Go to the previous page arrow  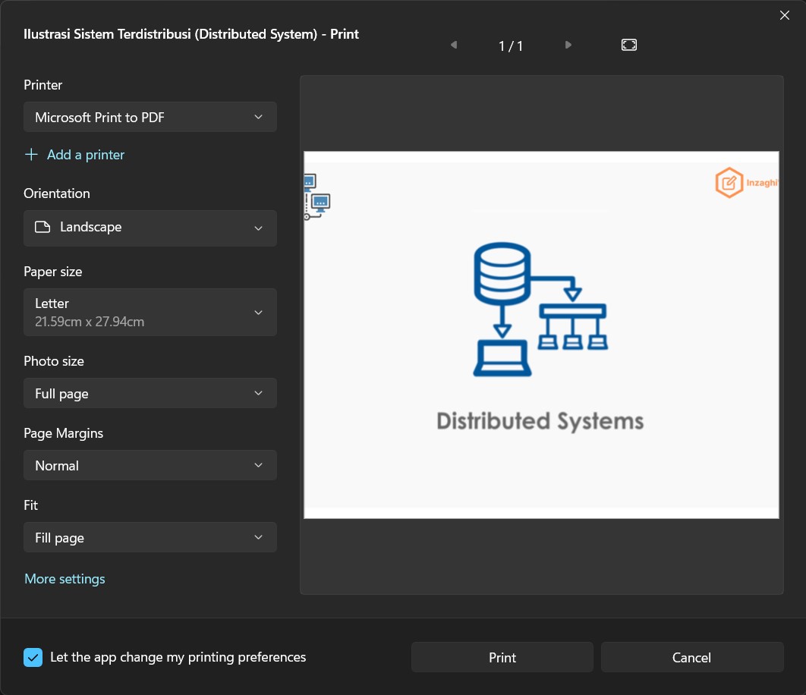coord(453,46)
